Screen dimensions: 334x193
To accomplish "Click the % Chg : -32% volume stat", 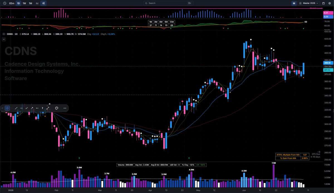I will 188,165.
